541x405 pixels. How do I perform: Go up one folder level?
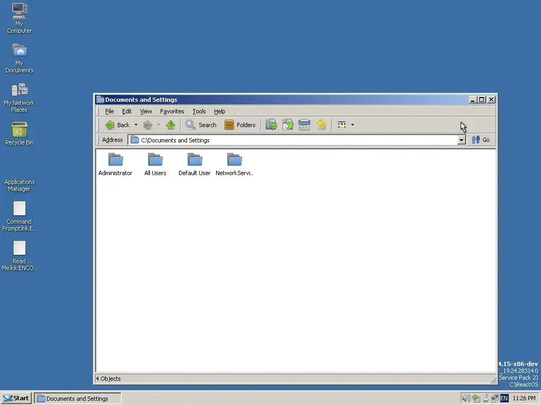(x=171, y=125)
